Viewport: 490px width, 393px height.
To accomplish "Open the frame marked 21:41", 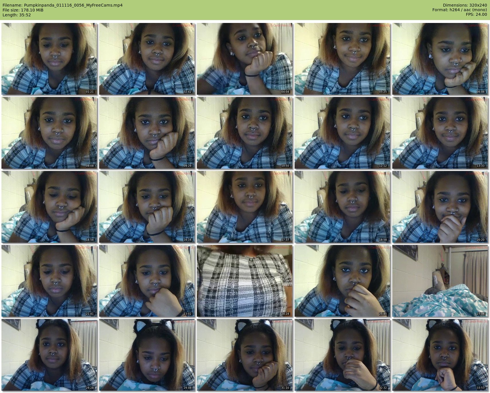I will click(x=49, y=281).
